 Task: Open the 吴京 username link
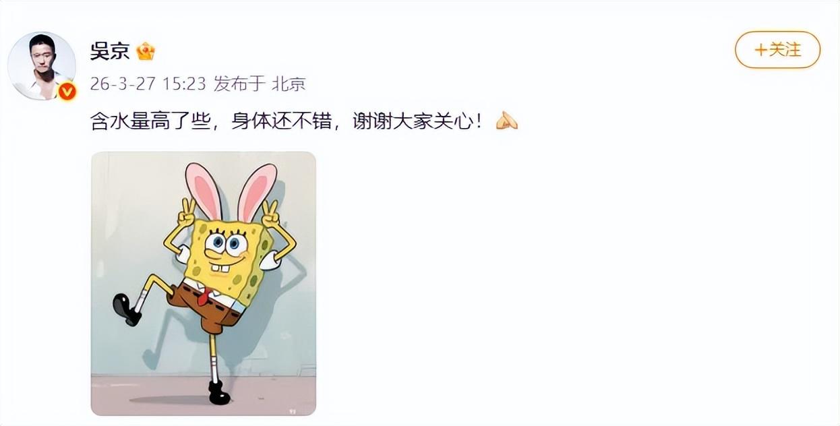110,51
